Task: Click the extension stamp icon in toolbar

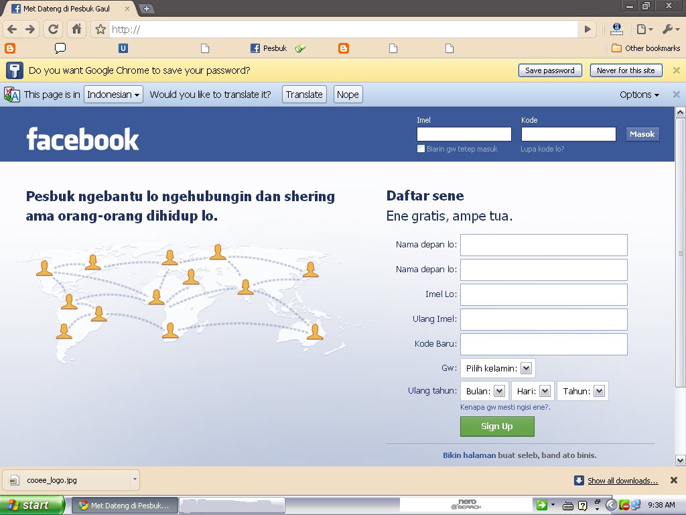Action: [616, 30]
